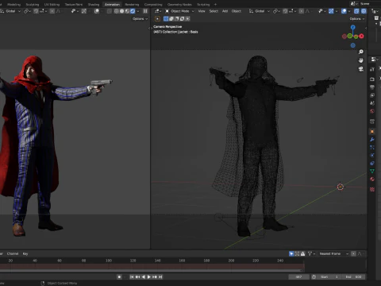Toggle preview range clock icon
The image size is (381, 286).
[x=314, y=276]
